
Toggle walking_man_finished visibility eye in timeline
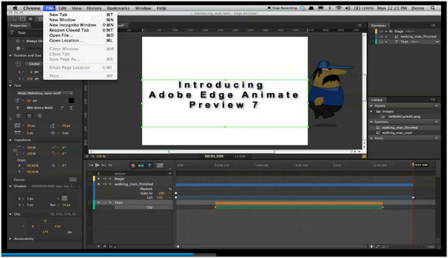(104, 184)
